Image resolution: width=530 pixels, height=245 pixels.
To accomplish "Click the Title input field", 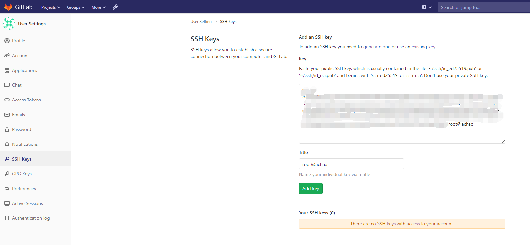I will point(351,164).
